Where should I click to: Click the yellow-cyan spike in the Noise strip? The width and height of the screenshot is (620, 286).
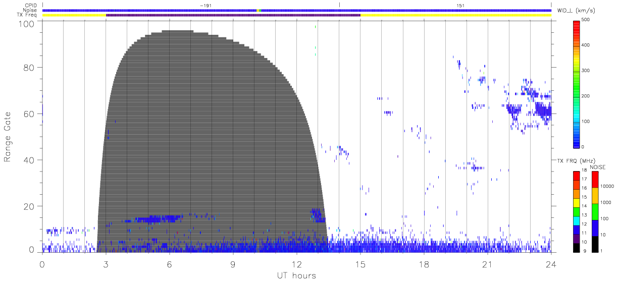[259, 10]
